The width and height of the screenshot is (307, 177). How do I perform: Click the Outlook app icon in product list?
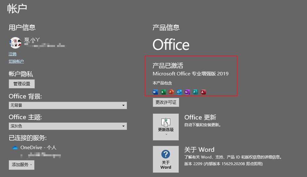click(179, 92)
